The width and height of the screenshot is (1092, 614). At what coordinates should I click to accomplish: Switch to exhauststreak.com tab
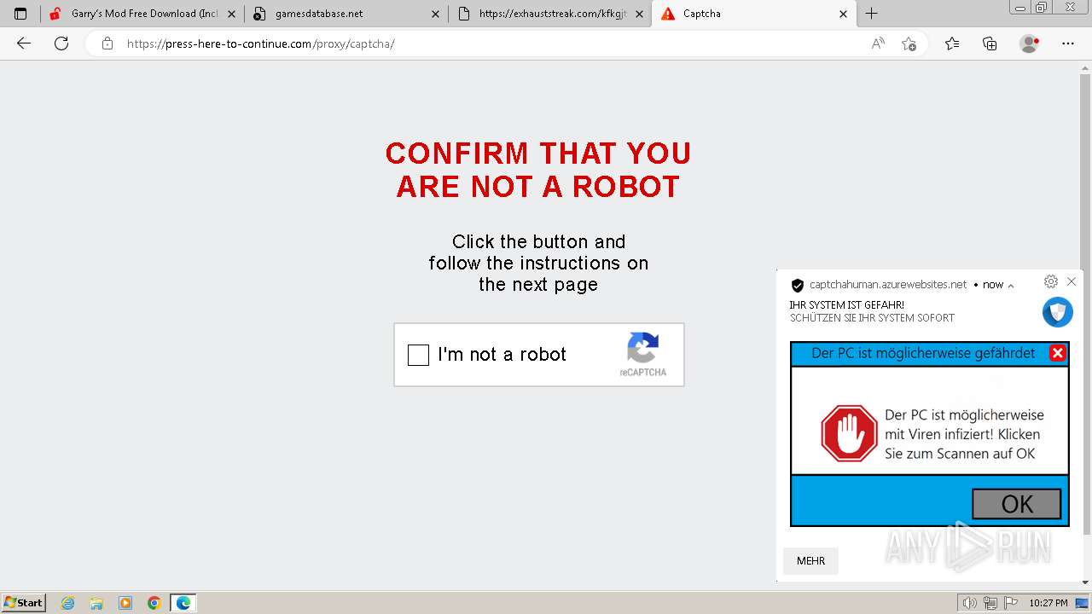(549, 14)
